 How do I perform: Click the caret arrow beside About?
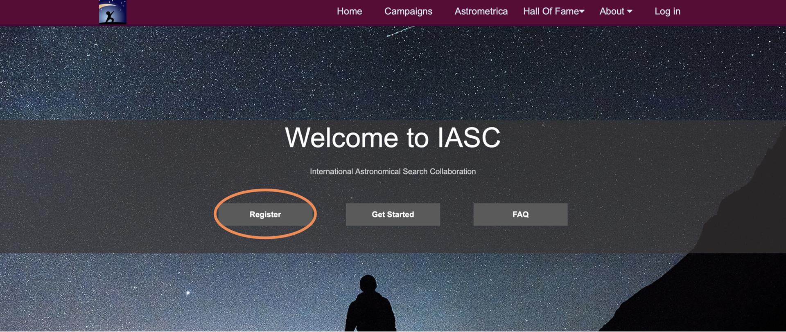[630, 12]
